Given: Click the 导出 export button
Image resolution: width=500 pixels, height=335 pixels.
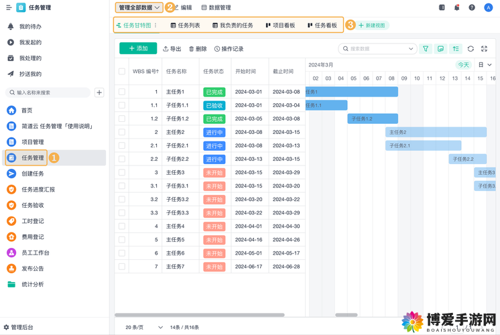Looking at the screenshot, I should click(x=172, y=49).
